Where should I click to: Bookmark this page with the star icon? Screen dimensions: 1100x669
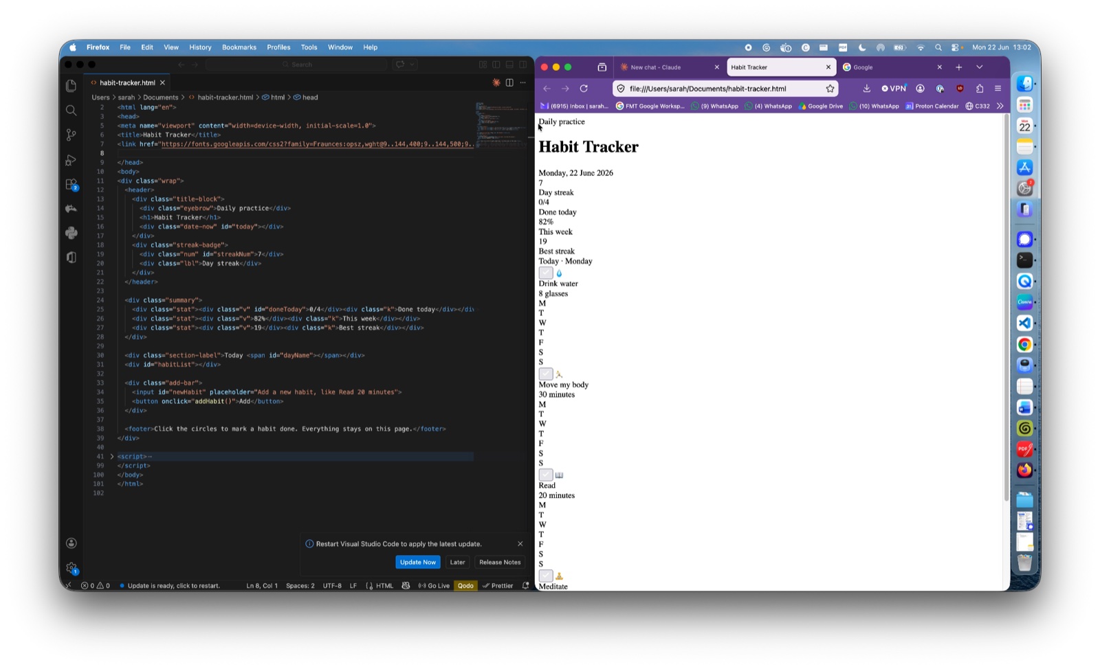(830, 88)
